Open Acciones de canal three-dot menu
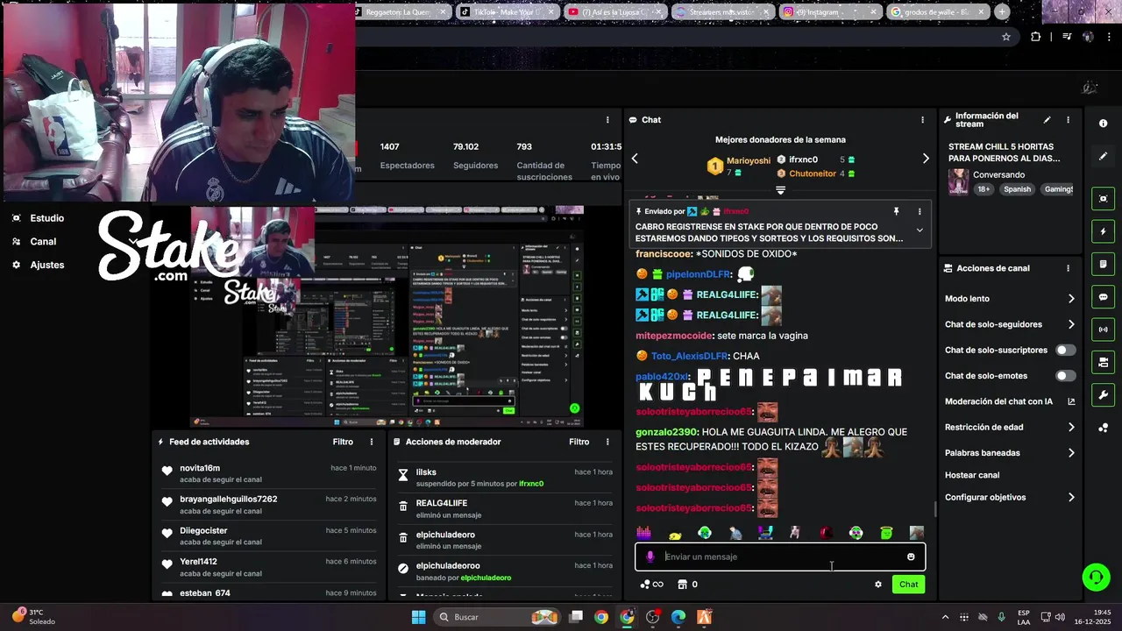 [x=1068, y=268]
